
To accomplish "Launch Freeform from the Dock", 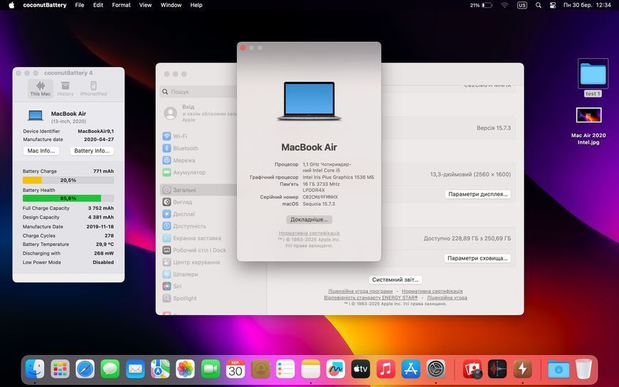I will (x=336, y=369).
